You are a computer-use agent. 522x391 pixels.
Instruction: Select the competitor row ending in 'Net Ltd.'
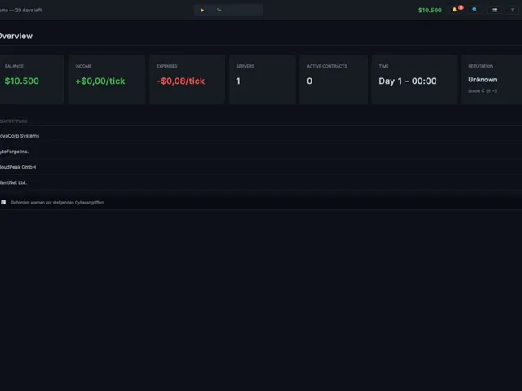click(x=261, y=182)
